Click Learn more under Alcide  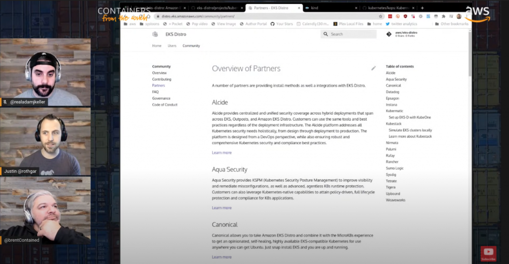point(222,153)
